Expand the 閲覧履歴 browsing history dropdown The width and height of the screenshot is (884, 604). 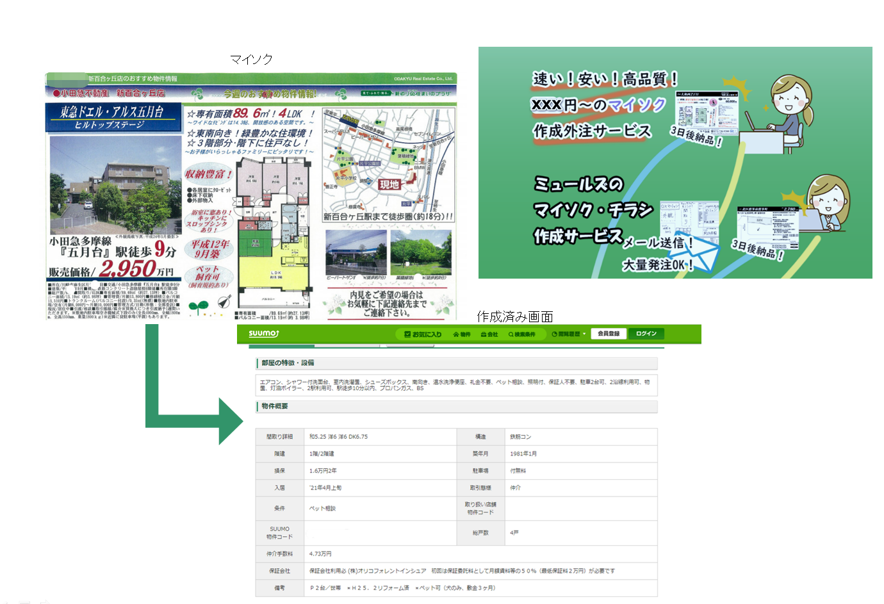coord(568,334)
